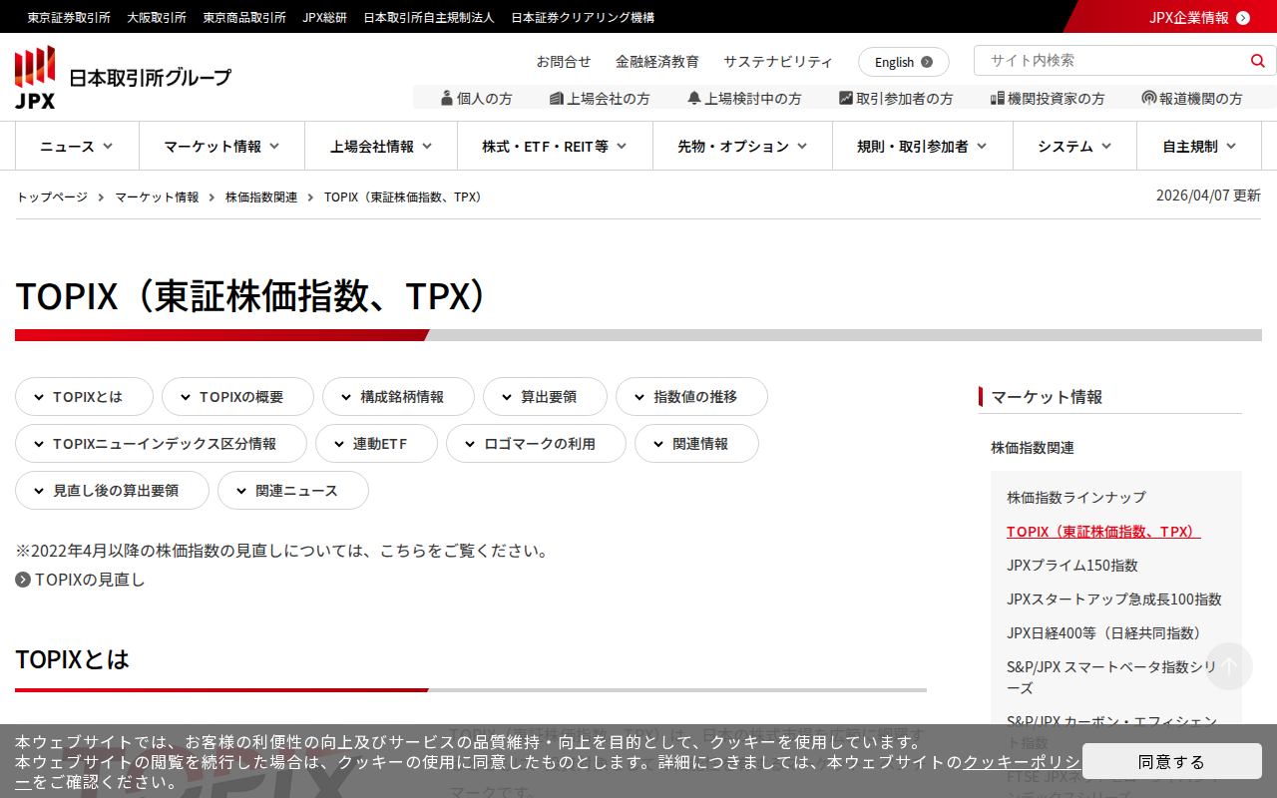1277x798 pixels.
Task: Open the 株式・ETF・REIT等 menu
Action: [x=555, y=146]
